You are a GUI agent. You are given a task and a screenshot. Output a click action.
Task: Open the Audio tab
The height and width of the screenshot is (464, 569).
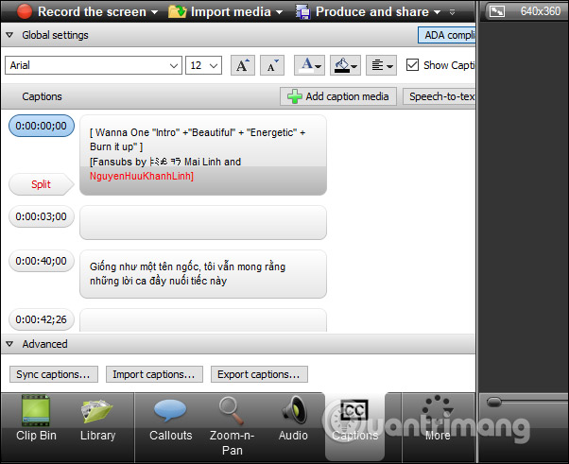293,420
